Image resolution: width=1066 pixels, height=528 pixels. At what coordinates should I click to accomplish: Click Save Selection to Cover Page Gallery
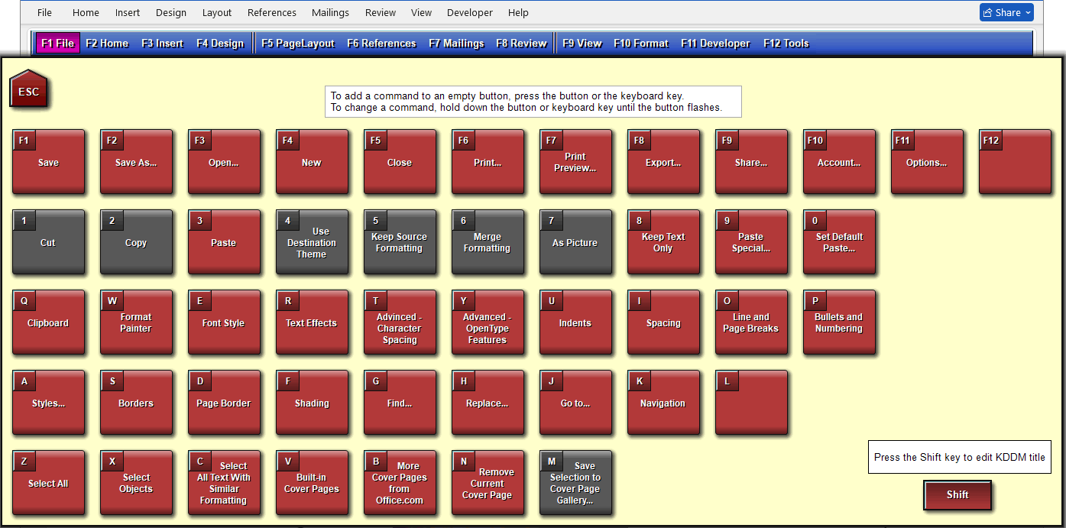click(x=575, y=483)
